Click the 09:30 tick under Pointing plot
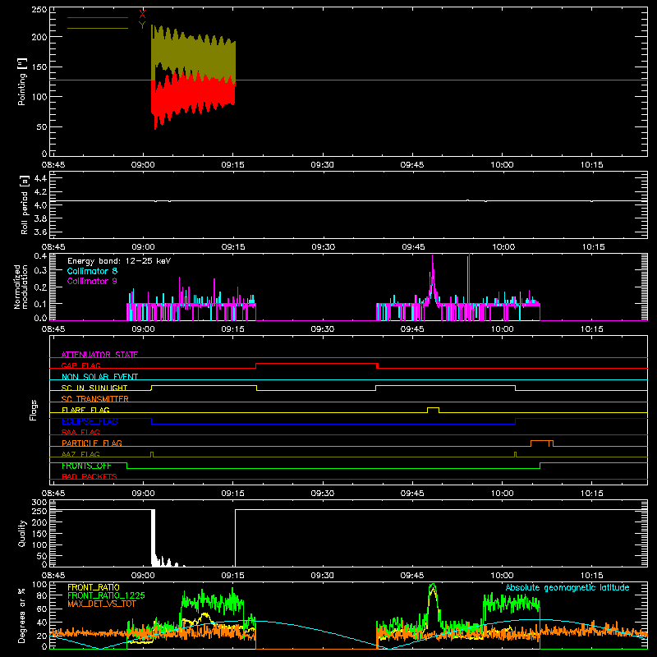 [x=322, y=165]
